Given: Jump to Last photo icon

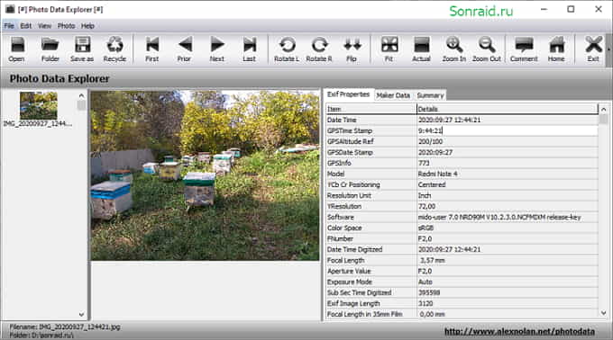Looking at the screenshot, I should point(250,49).
